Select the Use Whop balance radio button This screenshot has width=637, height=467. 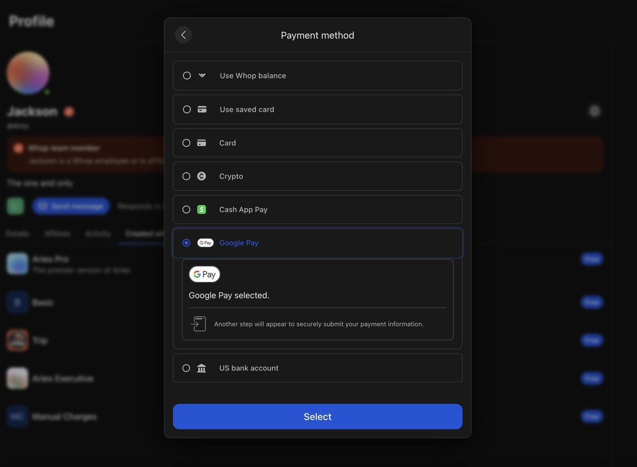coord(186,75)
